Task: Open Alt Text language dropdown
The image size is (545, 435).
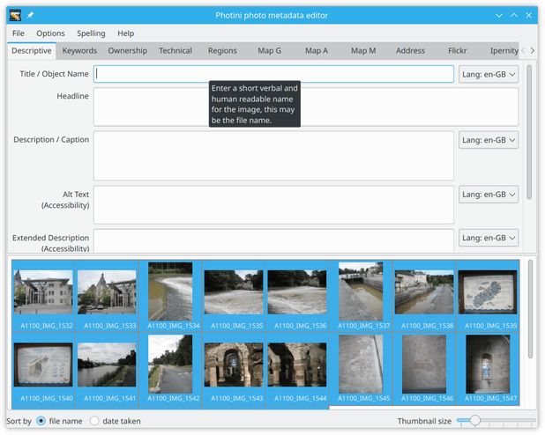Action: pos(489,195)
